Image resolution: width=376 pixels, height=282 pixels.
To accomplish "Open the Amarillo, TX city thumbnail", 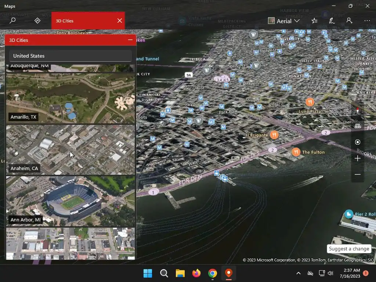I will click(70, 98).
